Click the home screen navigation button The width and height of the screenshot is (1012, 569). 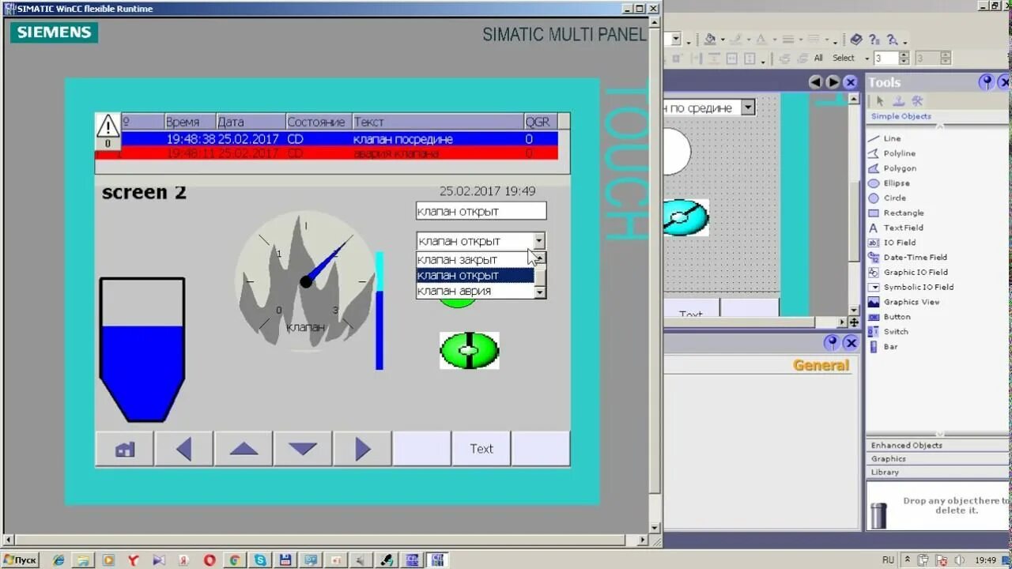click(125, 449)
